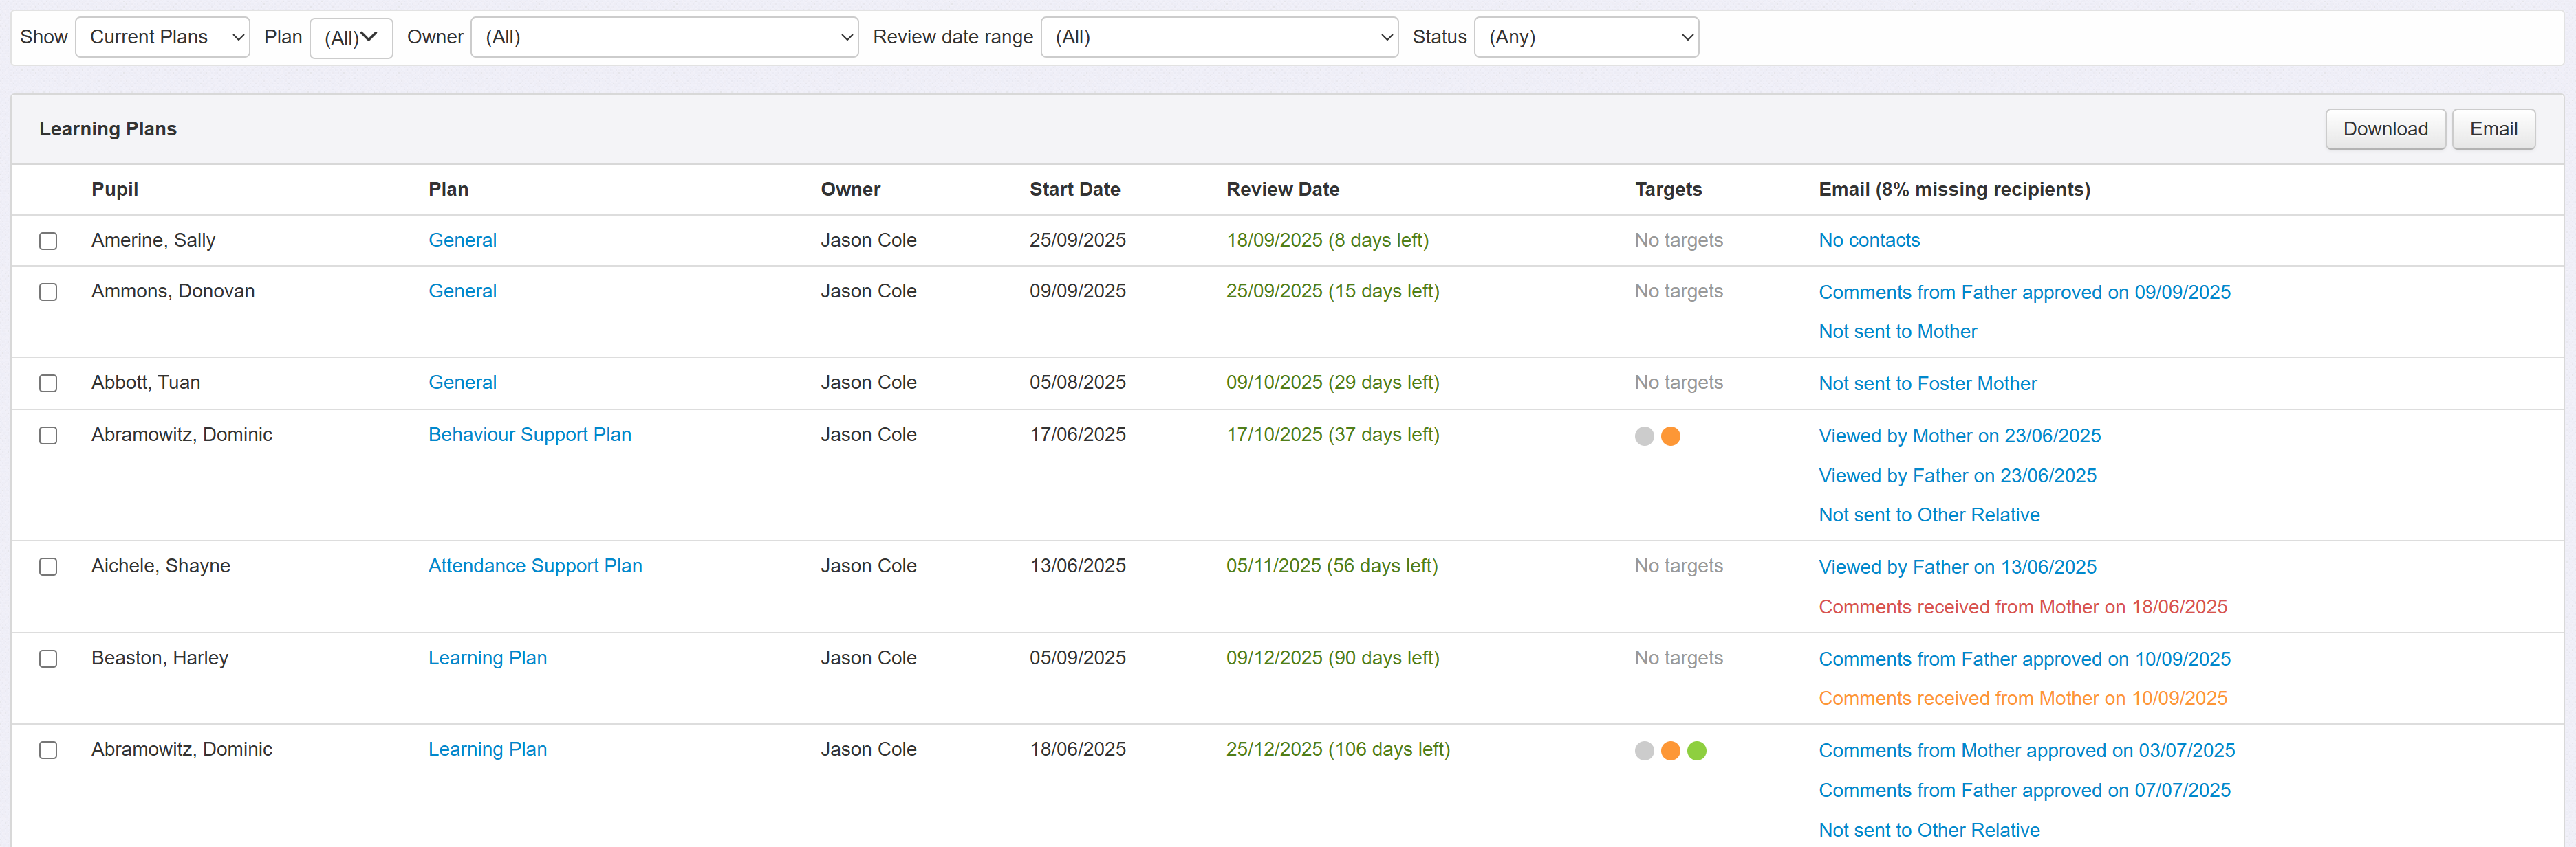Tick the checkbox for Amerine, Sally
The width and height of the screenshot is (2576, 847).
click(48, 240)
